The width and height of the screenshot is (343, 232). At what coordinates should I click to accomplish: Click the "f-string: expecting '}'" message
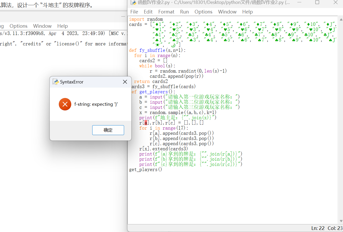96,104
